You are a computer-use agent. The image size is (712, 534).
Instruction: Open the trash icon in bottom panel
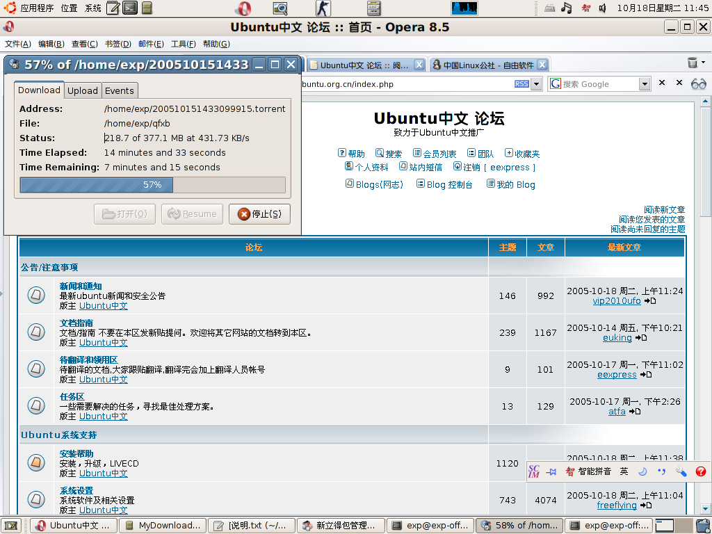point(702,526)
